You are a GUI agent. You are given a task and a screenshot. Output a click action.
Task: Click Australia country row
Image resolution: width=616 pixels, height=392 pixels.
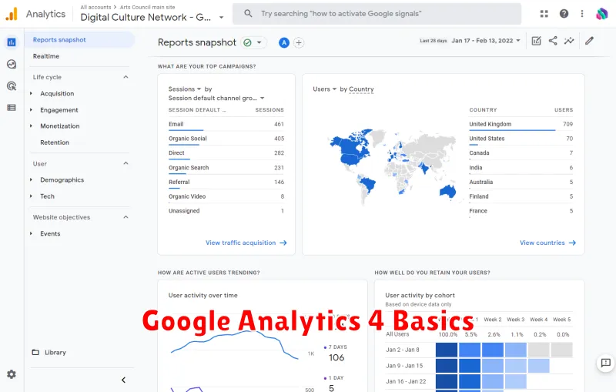pyautogui.click(x=521, y=183)
